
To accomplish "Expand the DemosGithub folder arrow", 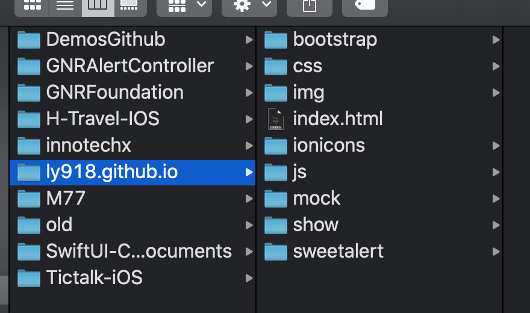I will tap(249, 40).
